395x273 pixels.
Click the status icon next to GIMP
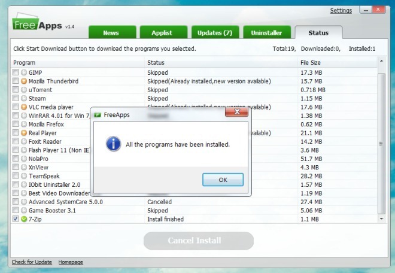point(24,72)
